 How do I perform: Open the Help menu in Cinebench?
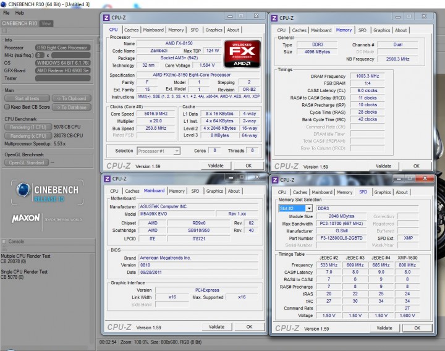20,13
